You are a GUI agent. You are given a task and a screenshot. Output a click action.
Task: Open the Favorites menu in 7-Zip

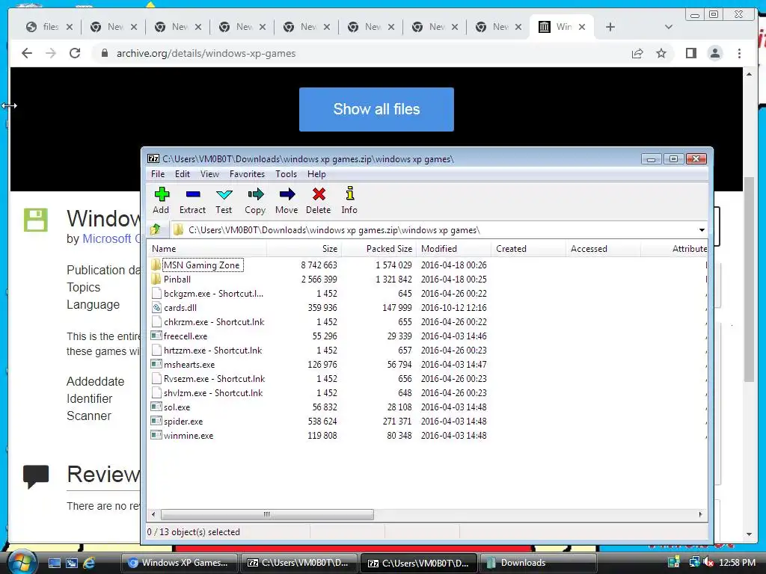tap(247, 174)
